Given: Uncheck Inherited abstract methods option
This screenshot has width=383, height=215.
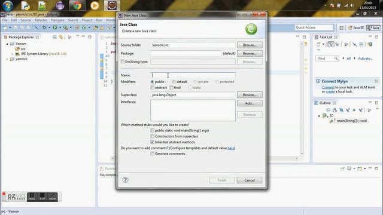Looking at the screenshot, I should click(153, 142).
